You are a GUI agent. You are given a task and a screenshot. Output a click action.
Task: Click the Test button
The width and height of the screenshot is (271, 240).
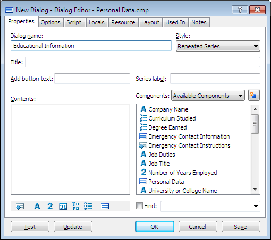click(30, 227)
